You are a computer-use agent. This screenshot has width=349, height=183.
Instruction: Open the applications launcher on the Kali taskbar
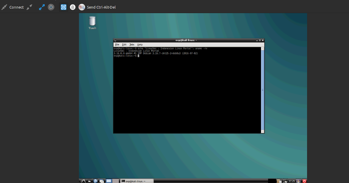83,181
